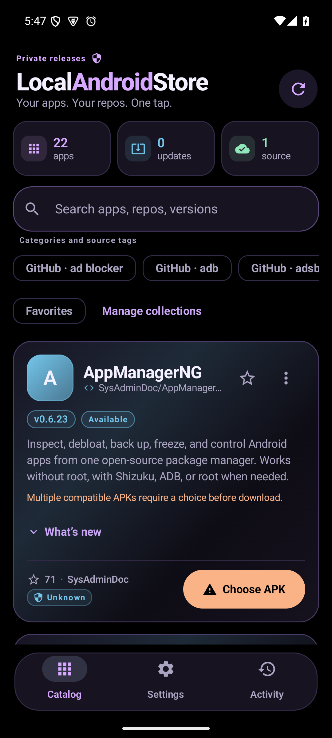The width and height of the screenshot is (332, 738).
Task: Toggle the Favorites filter chip
Action: [x=49, y=311]
